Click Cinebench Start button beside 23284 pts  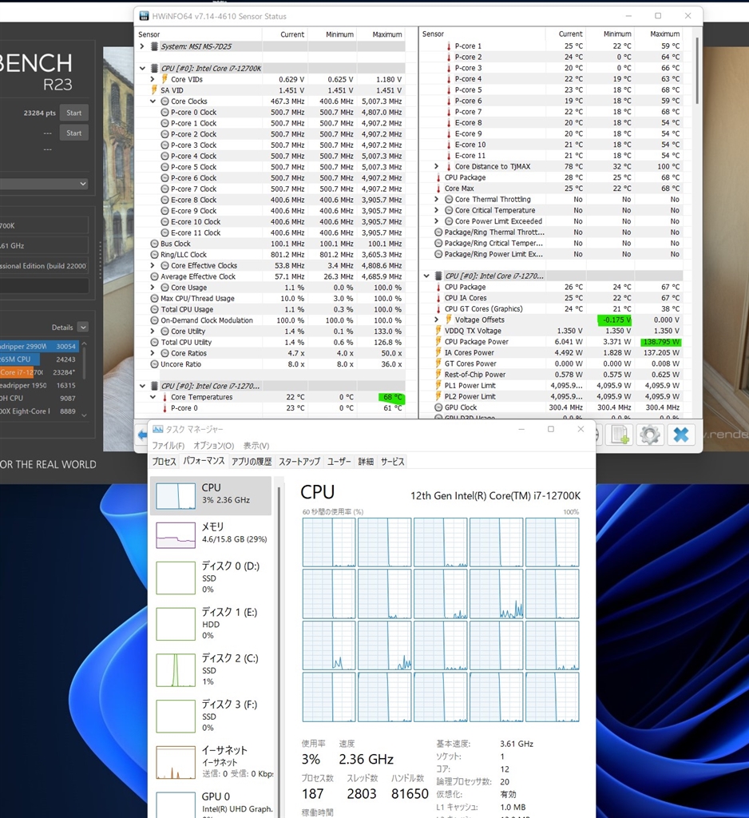pyautogui.click(x=74, y=113)
